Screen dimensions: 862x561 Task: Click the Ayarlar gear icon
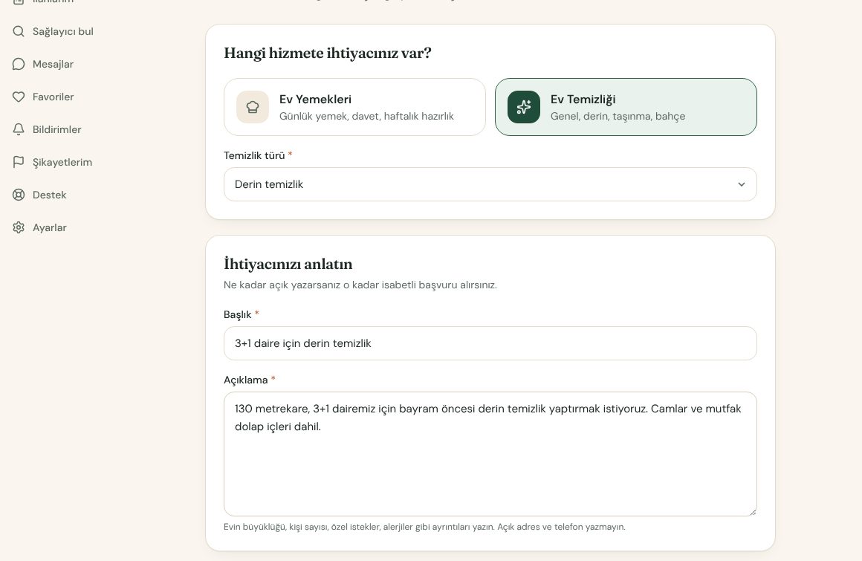click(x=18, y=227)
